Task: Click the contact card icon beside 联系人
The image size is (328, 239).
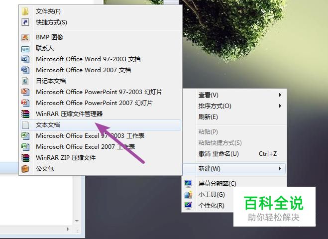Action: coord(25,49)
